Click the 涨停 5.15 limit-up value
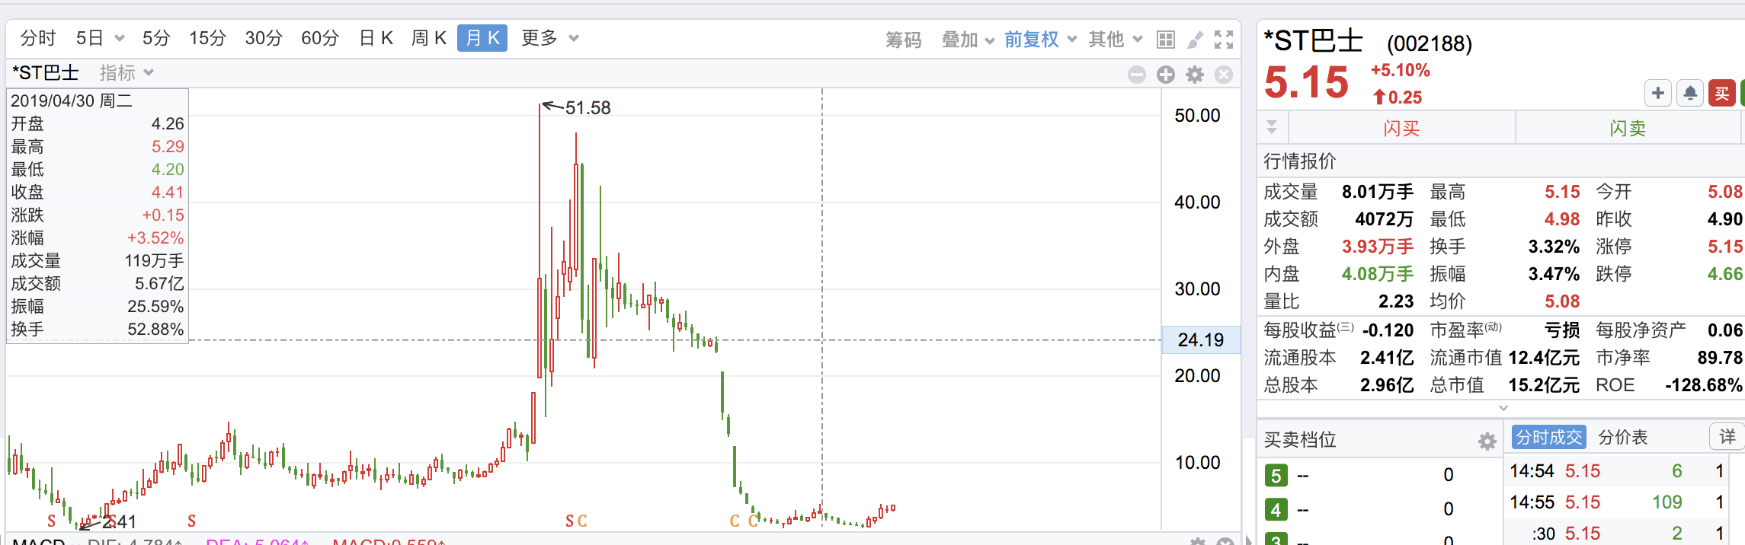1745x545 pixels. pos(1724,247)
